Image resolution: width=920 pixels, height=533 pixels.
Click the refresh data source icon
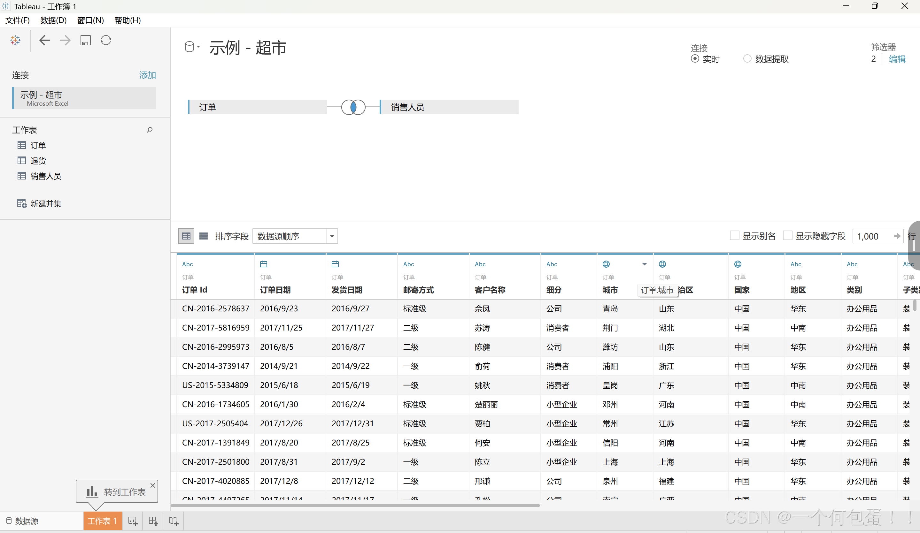[106, 40]
